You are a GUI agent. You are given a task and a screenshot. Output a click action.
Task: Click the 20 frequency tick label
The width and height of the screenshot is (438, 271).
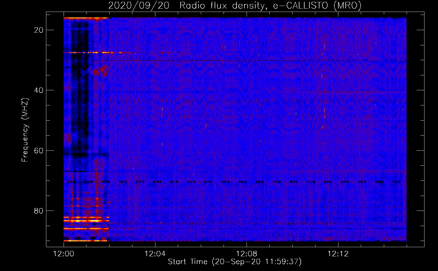[39, 30]
